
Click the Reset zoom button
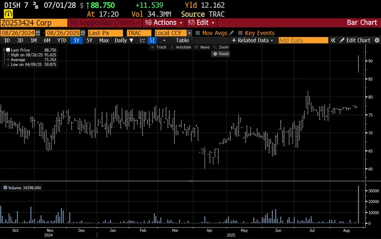coord(221,54)
